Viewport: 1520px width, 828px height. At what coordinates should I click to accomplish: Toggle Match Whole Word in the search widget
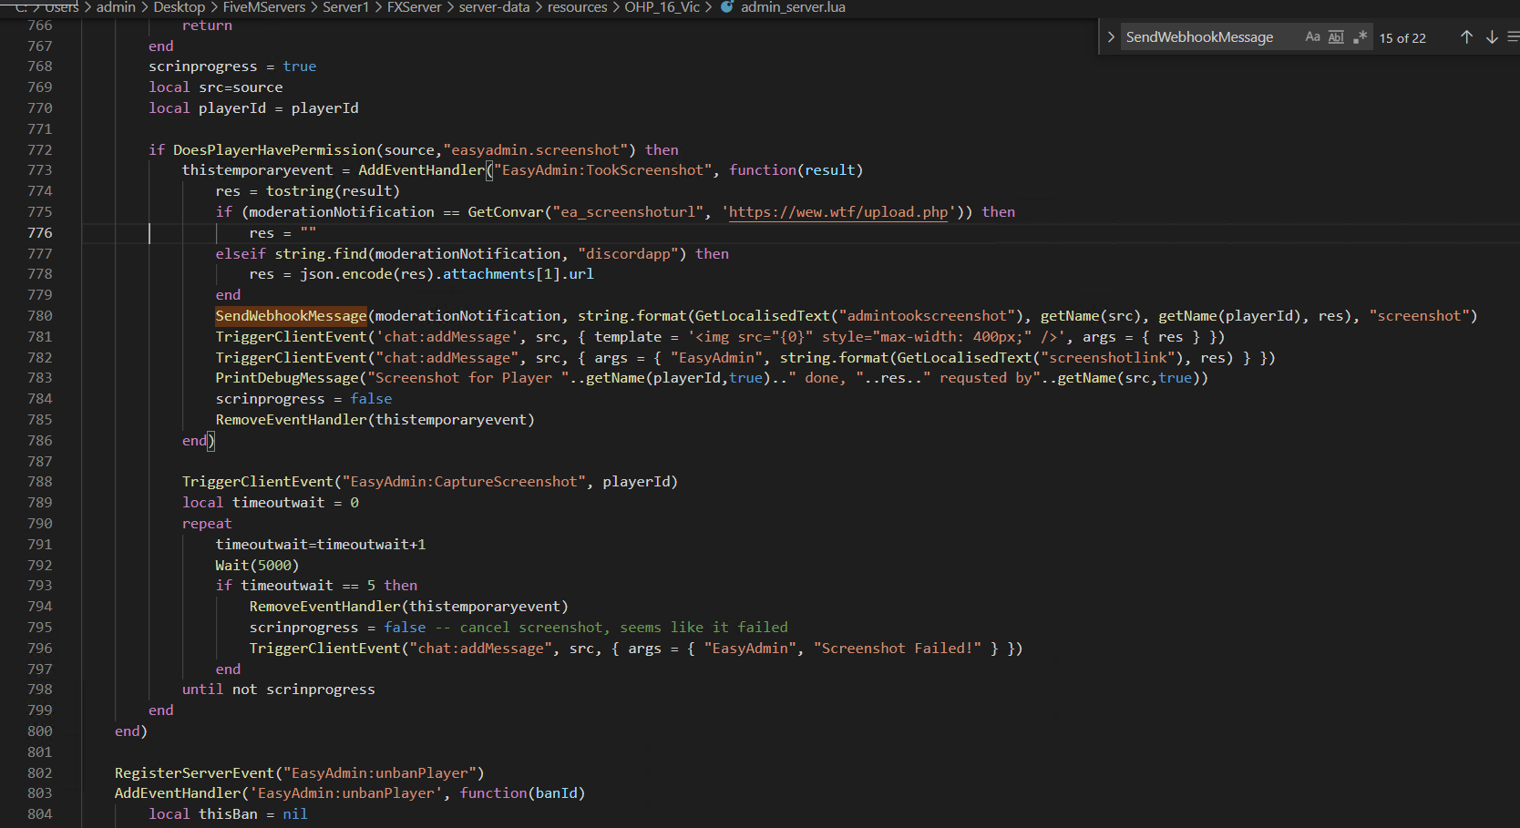(x=1336, y=36)
